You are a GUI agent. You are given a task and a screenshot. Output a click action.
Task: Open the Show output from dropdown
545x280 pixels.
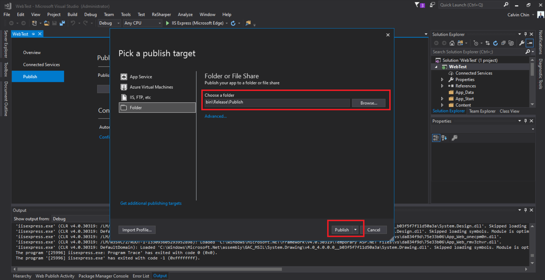coord(80,219)
